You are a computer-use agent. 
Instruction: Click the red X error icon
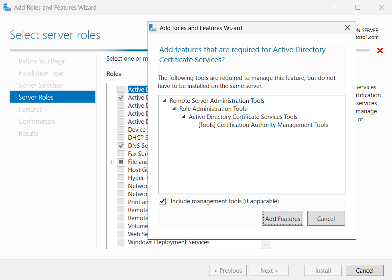[x=380, y=51]
